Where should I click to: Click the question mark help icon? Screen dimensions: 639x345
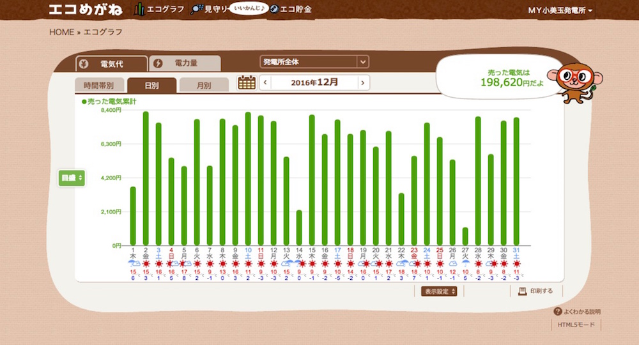[x=557, y=312]
